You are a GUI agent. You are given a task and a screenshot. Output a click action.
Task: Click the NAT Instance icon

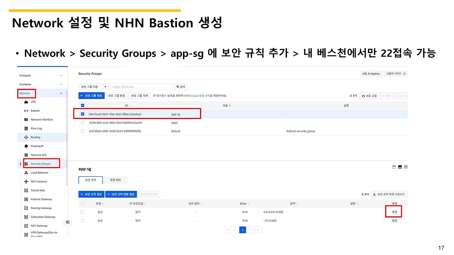pos(26,182)
